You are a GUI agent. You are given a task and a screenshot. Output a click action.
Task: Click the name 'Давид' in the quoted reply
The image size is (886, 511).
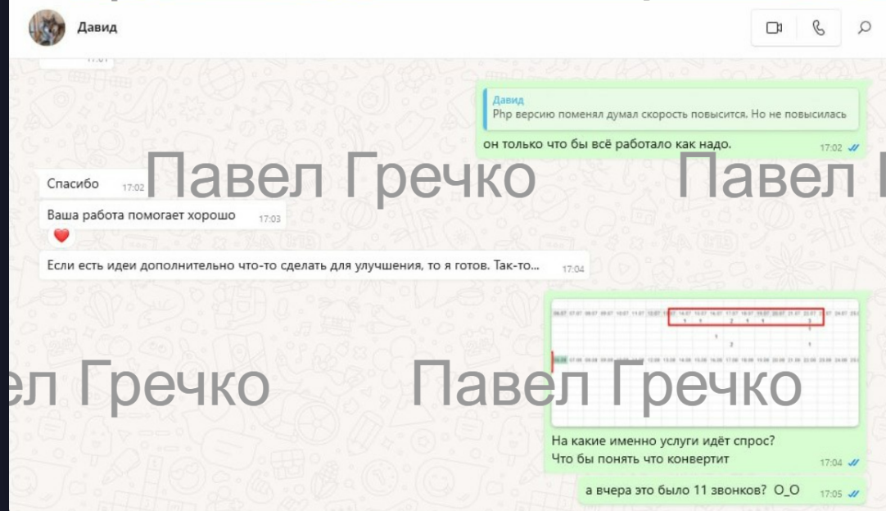[508, 100]
